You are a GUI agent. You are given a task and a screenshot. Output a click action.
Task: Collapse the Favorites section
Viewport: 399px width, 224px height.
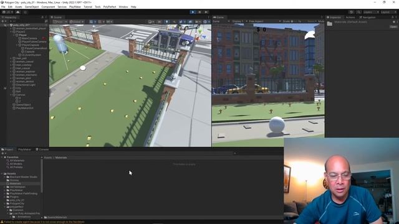click(2, 157)
